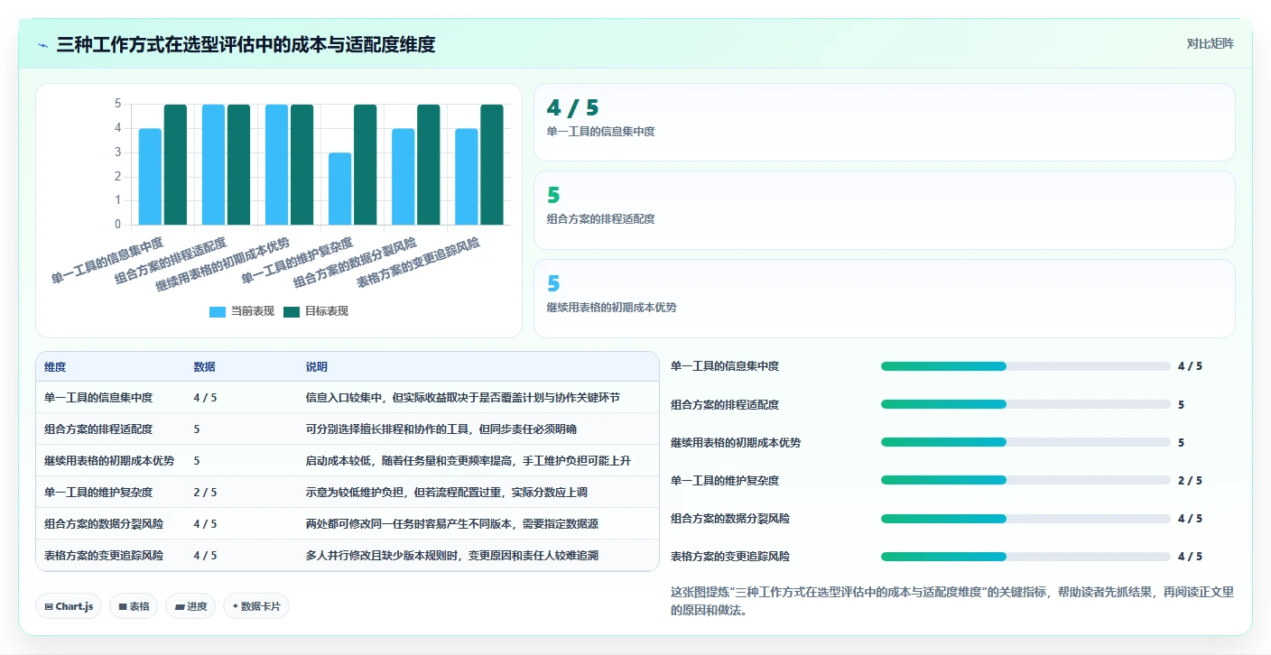Click progress bar for 表格方案的变更追踪风险
The width and height of the screenshot is (1271, 655).
coord(1025,557)
